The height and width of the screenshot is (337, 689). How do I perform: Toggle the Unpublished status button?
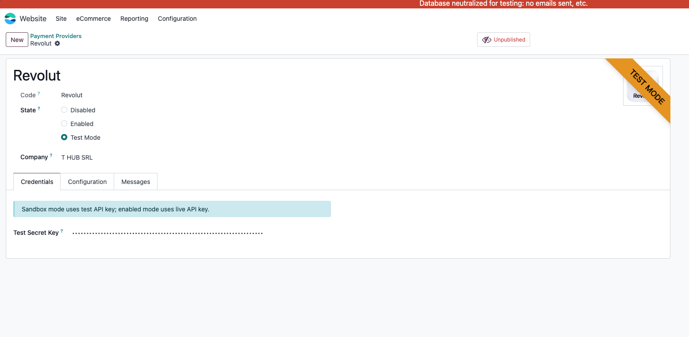[x=503, y=40]
